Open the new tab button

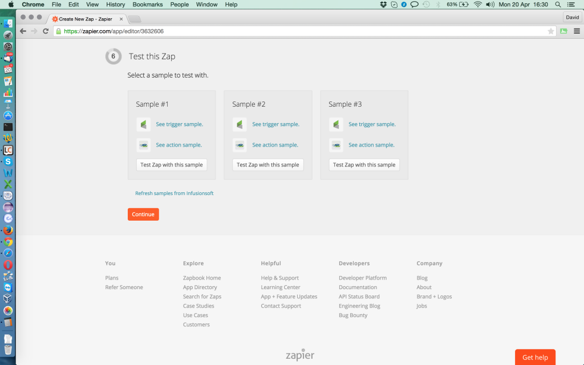point(135,19)
